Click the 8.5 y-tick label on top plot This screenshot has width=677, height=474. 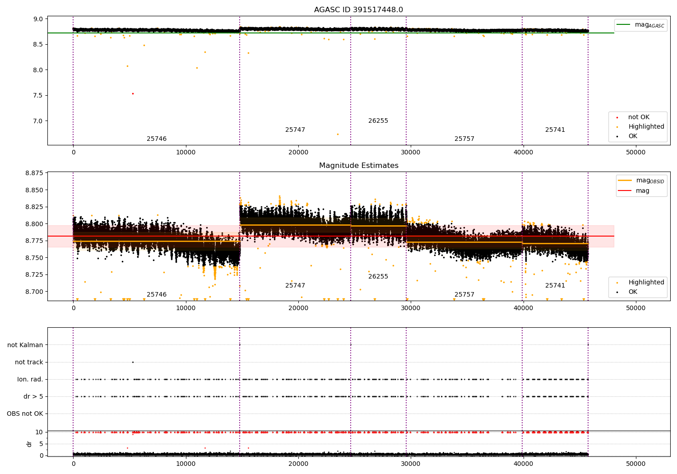38,44
